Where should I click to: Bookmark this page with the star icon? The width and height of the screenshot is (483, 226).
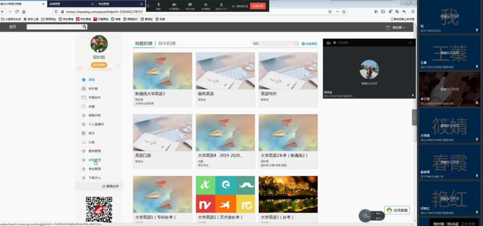click(344, 11)
